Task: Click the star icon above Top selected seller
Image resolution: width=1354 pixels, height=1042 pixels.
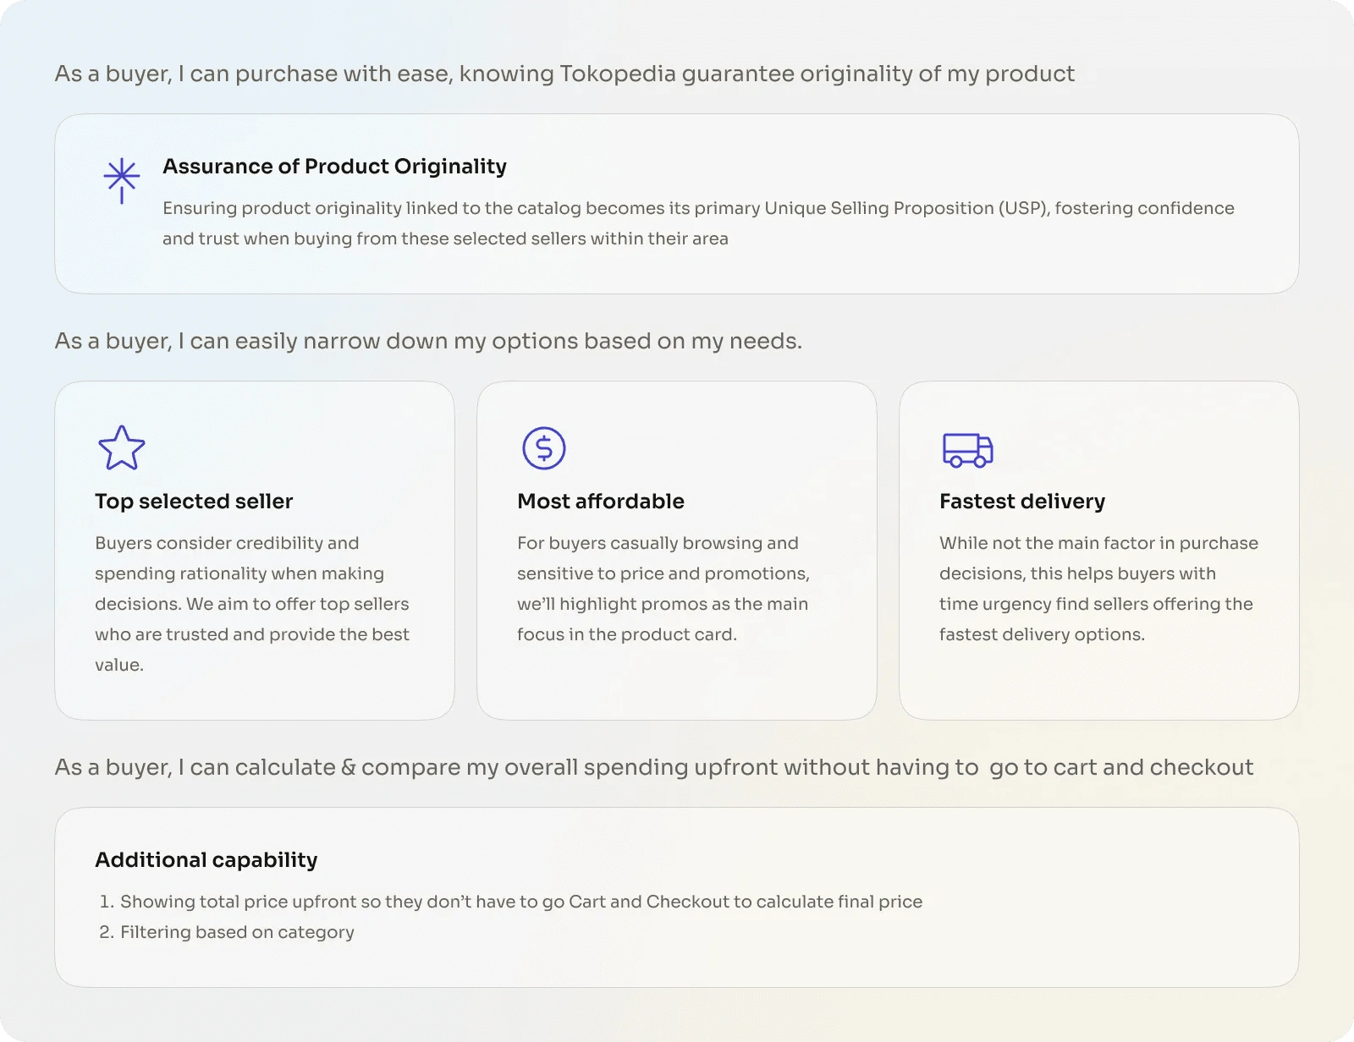Action: pos(122,447)
